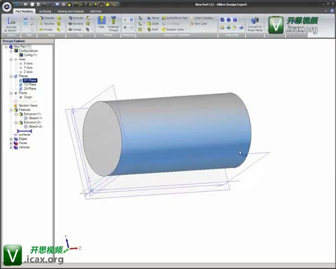Collapse the Configurations node

pos(11,51)
